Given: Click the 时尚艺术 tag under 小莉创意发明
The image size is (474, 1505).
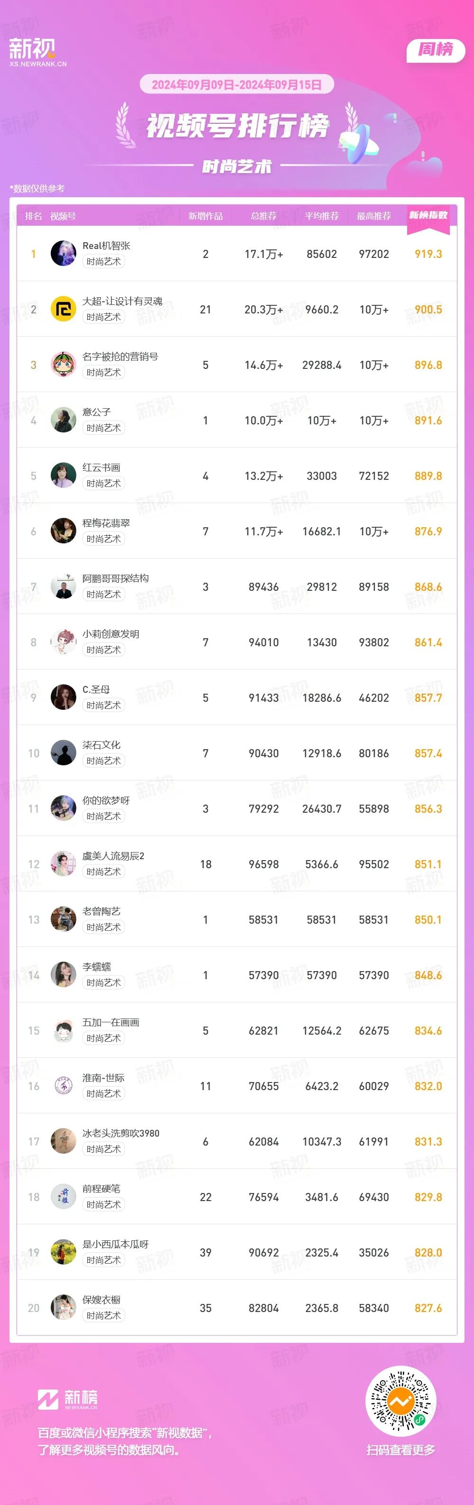Looking at the screenshot, I should click(104, 650).
